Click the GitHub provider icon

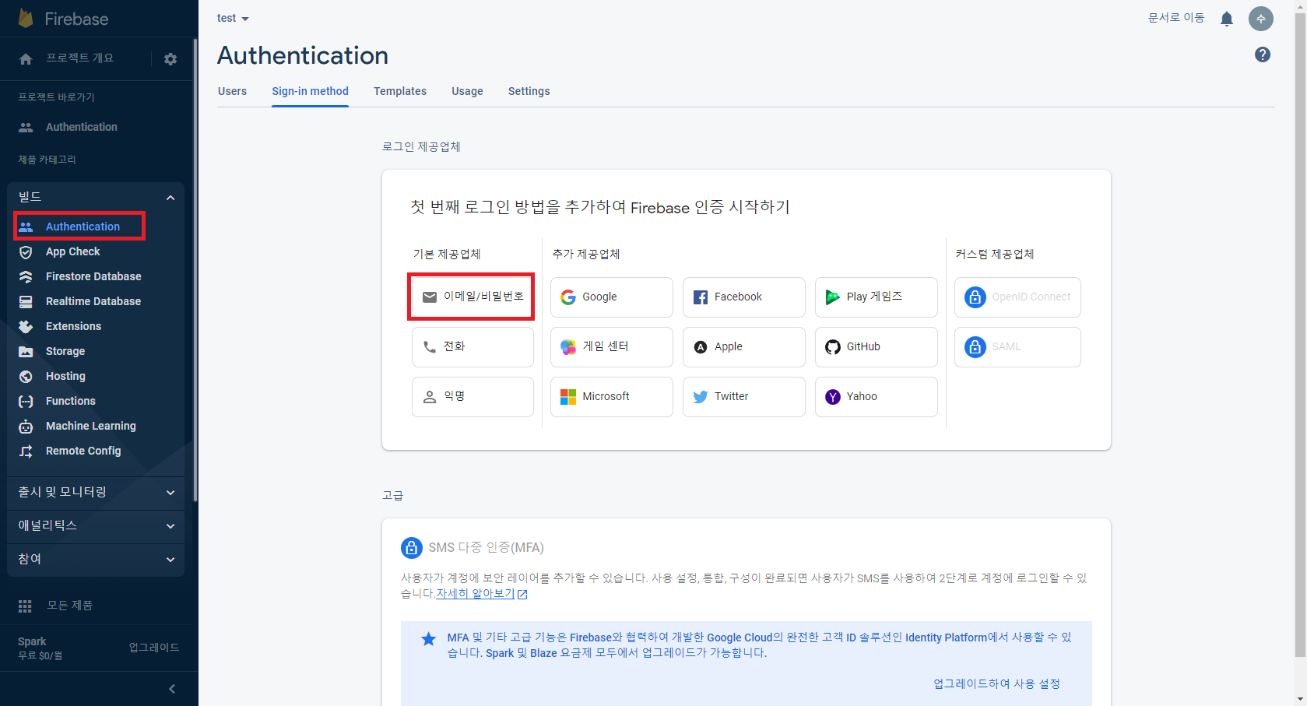pos(833,347)
